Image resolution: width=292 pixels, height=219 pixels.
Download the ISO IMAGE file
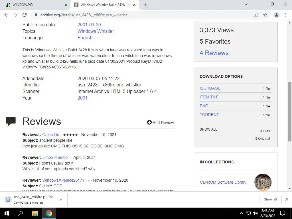point(210,88)
